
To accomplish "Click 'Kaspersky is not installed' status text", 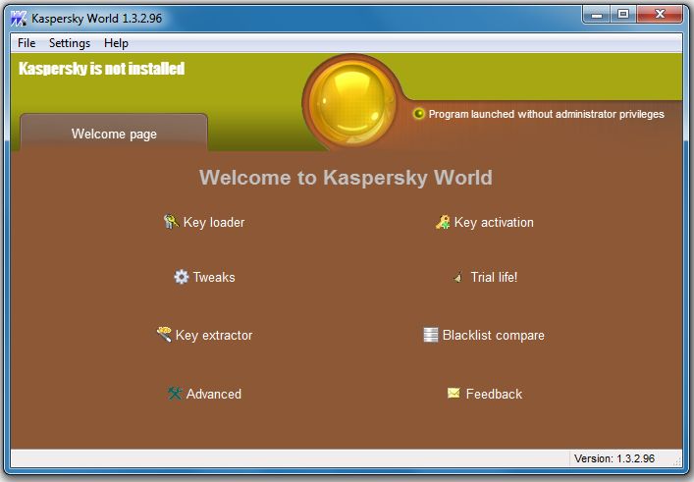I will pos(101,69).
